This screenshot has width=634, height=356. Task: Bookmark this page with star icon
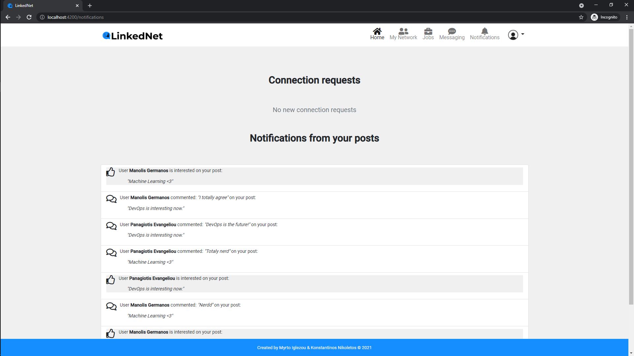(581, 17)
